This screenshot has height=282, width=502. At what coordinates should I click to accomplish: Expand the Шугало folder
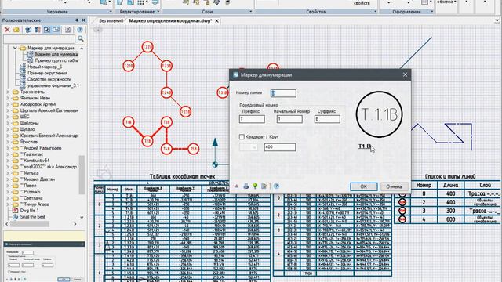(x=8, y=129)
